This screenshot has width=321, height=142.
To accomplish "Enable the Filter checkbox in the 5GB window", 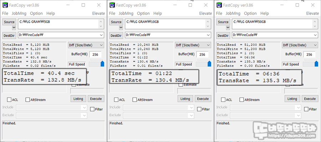I will pyautogui.click(x=92, y=109).
